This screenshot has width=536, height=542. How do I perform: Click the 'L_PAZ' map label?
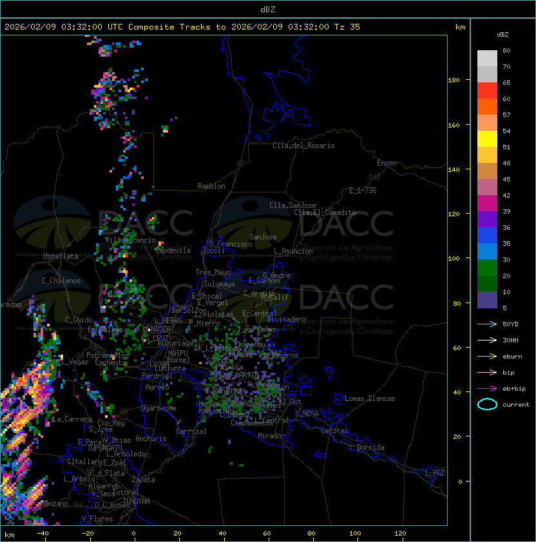435,473
